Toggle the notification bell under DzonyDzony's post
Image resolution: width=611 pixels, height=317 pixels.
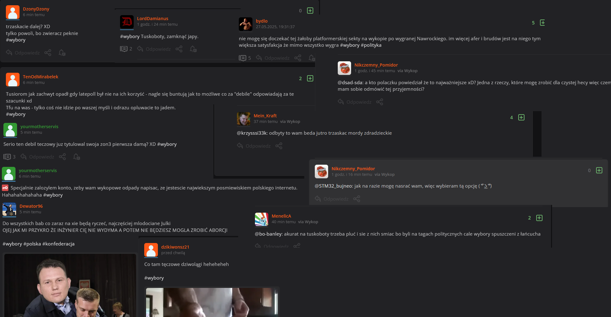(x=62, y=53)
